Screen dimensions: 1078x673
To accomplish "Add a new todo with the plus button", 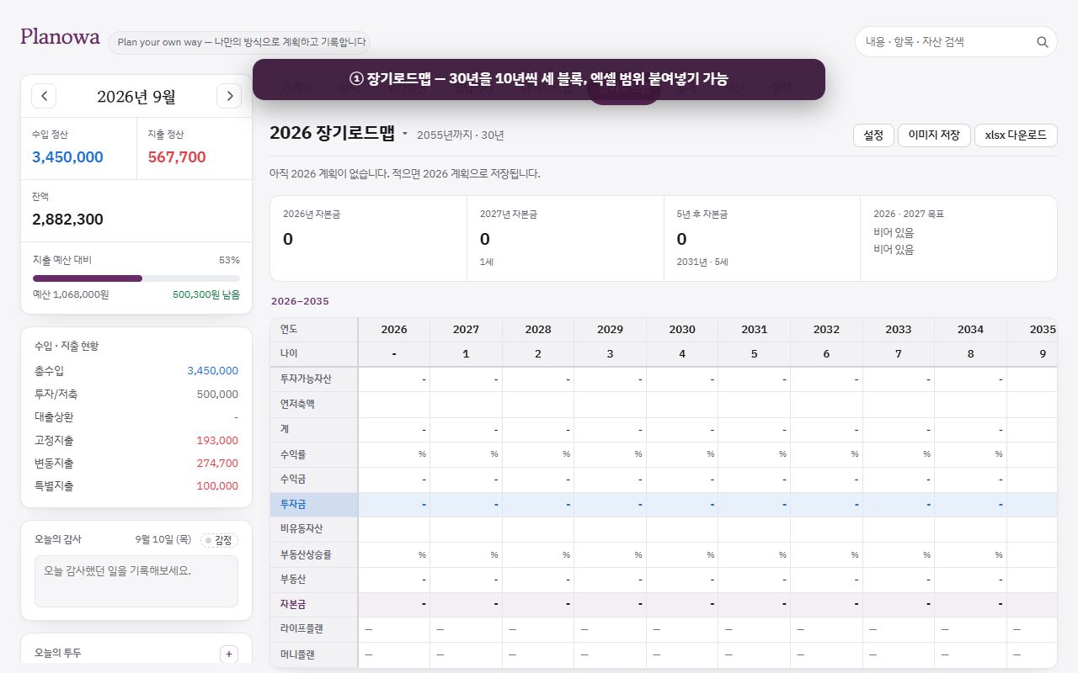I will [229, 654].
